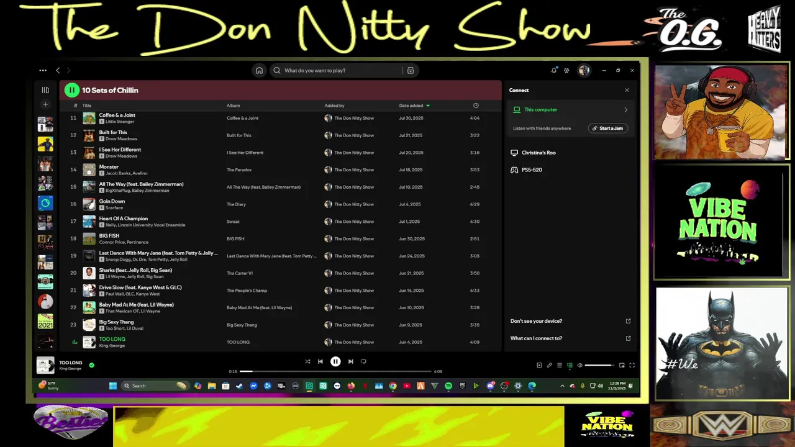
Task: Go back with the left arrow
Action: 58,71
